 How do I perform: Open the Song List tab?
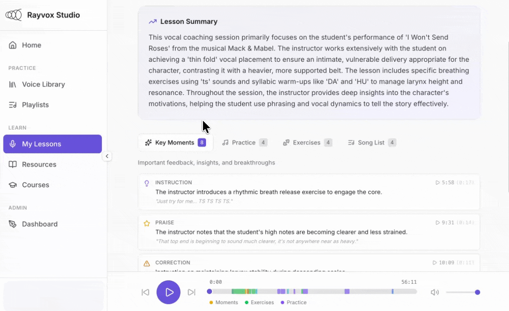pyautogui.click(x=371, y=142)
